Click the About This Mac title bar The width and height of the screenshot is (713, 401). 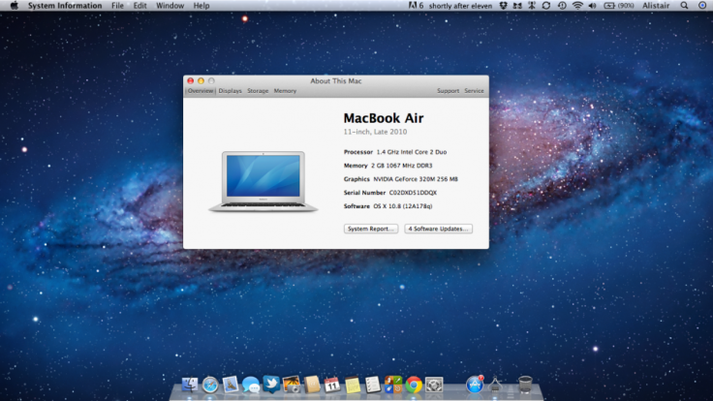tap(336, 81)
